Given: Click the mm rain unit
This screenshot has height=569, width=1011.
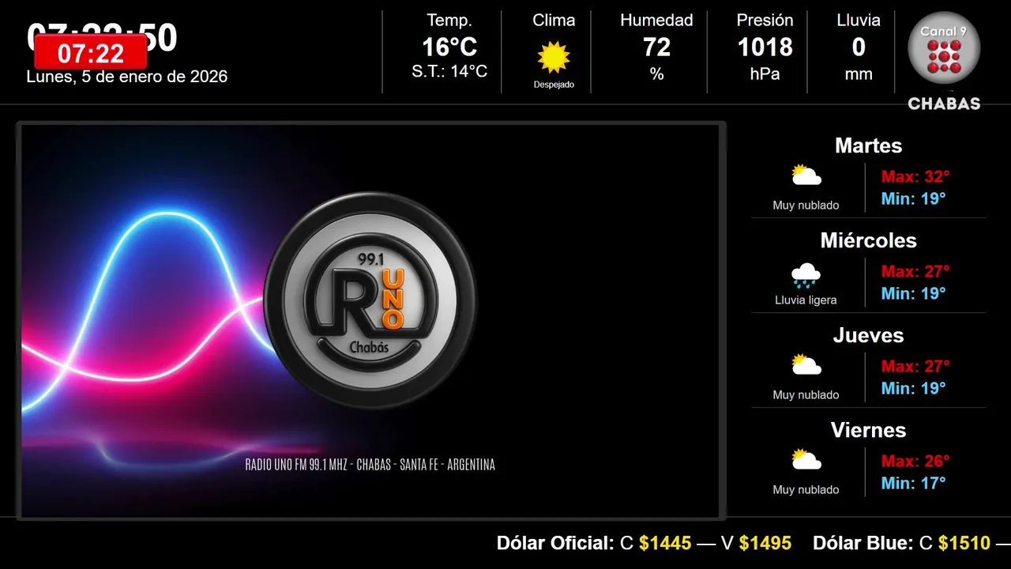Looking at the screenshot, I should [x=859, y=74].
